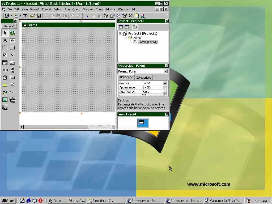The image size is (272, 204).
Task: Click Add Standard EXE Project toolbar icon
Action: (7, 16)
